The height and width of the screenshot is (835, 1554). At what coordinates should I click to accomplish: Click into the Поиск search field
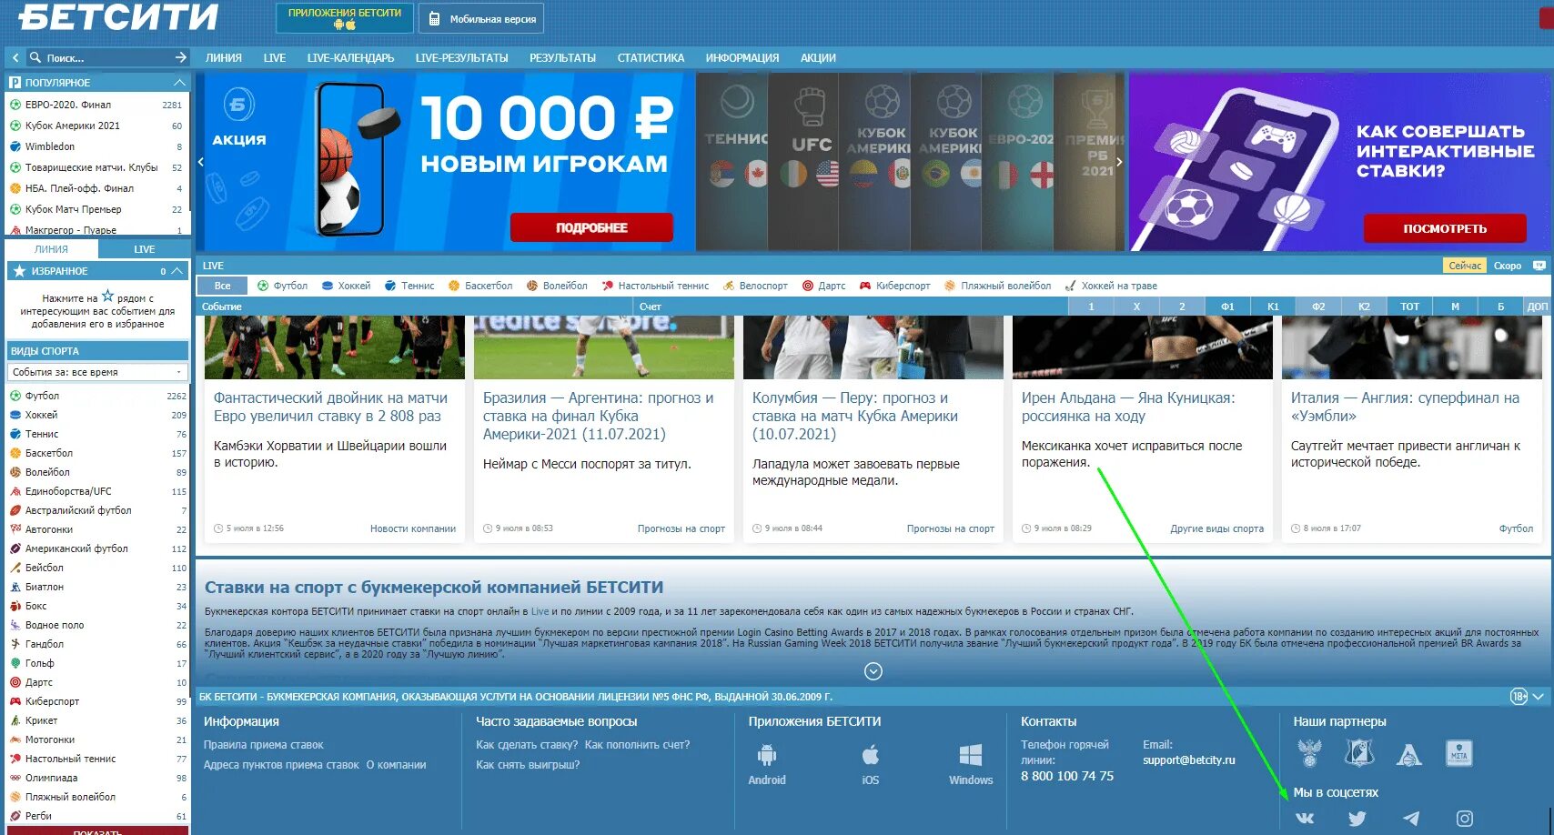coord(107,57)
